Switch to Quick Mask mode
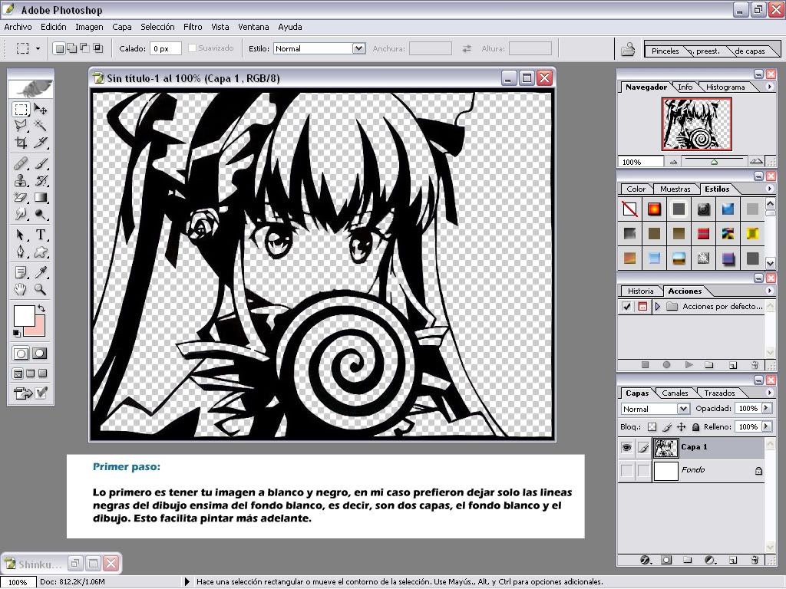 pyautogui.click(x=40, y=354)
